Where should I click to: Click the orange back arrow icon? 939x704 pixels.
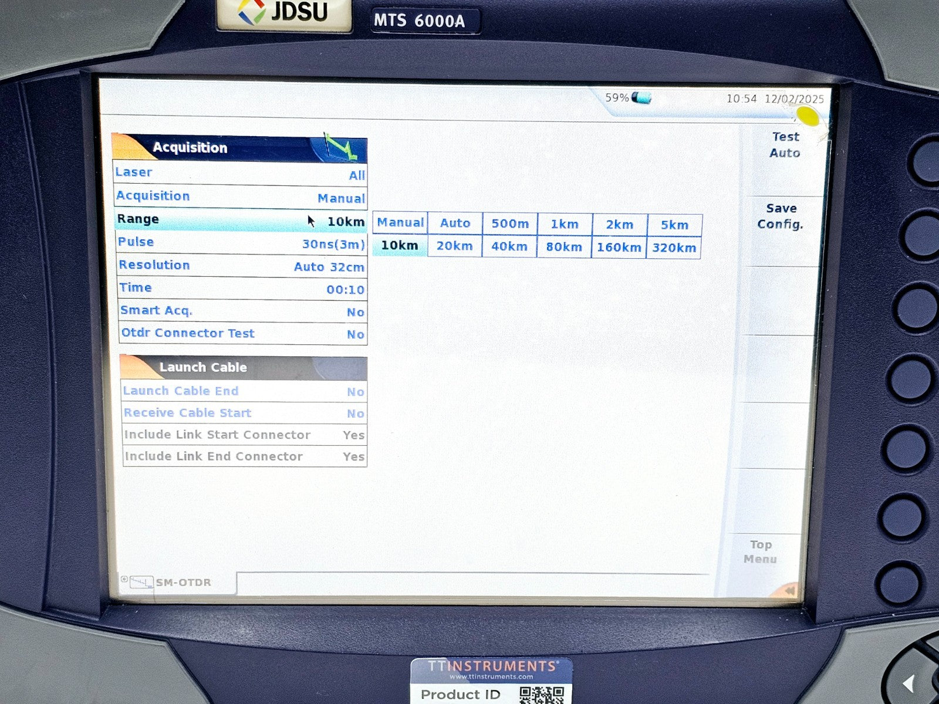(789, 590)
